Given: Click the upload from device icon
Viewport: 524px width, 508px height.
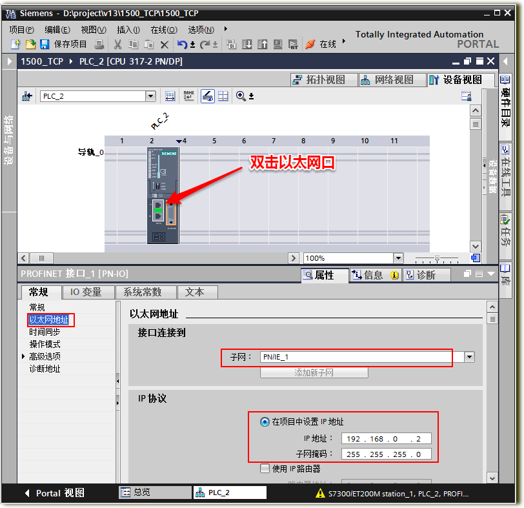Looking at the screenshot, I should pos(263,44).
